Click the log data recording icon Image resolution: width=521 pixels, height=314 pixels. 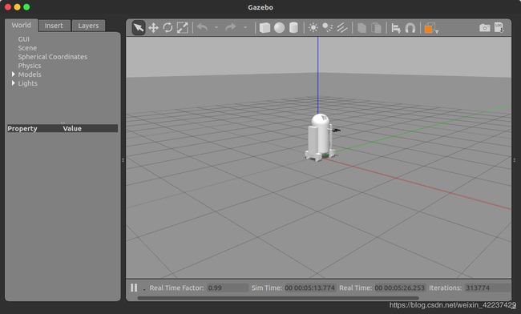coord(499,27)
